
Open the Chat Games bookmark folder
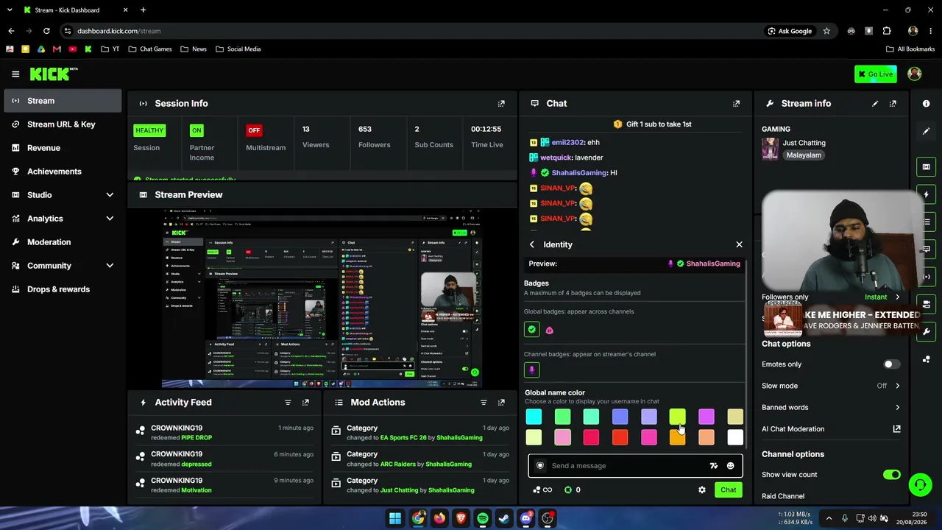pyautogui.click(x=149, y=49)
